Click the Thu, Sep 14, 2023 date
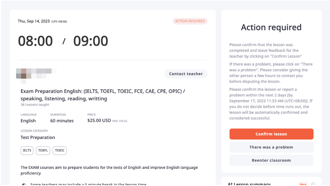The image size is (330, 186). coord(34,21)
